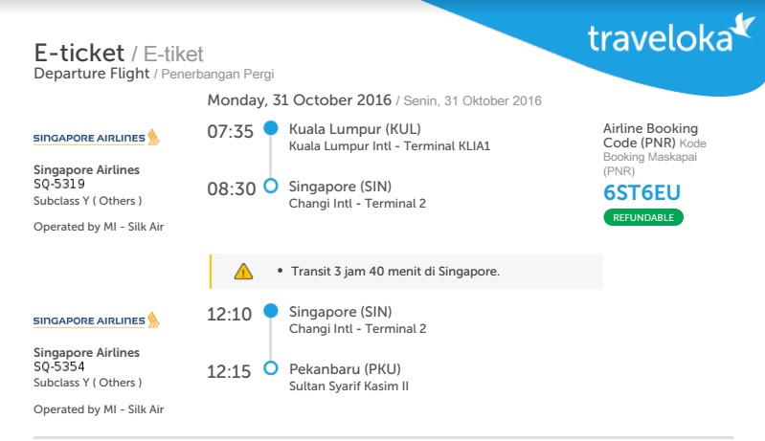Image resolution: width=765 pixels, height=441 pixels.
Task: Click the Monday, 31 October 2016 date
Action: click(300, 100)
